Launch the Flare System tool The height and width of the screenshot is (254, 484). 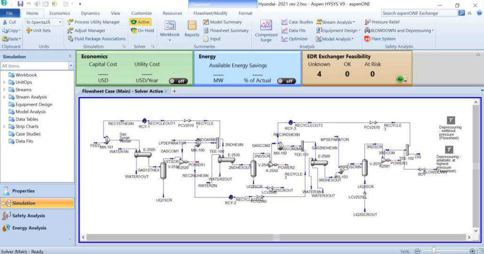click(x=380, y=39)
